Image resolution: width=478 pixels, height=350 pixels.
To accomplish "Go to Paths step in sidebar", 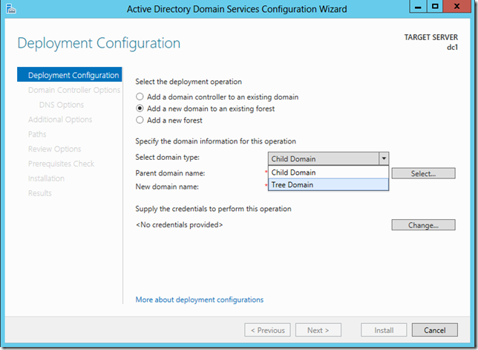I will pos(37,135).
